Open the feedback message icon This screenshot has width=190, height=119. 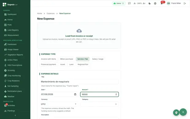(129, 3)
